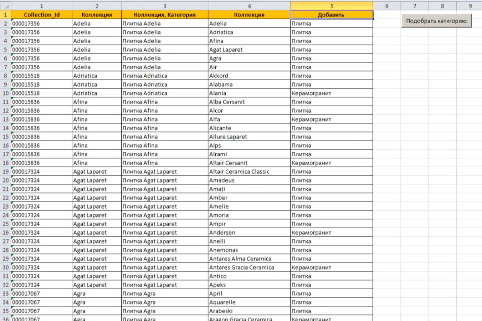
Task: Click the select-all corner of the sheet
Action: [x=6, y=6]
